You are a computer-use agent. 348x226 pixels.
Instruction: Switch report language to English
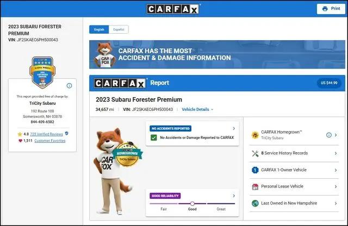[99, 29]
